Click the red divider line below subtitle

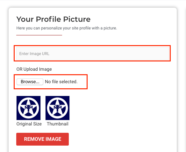[x=39, y=35]
